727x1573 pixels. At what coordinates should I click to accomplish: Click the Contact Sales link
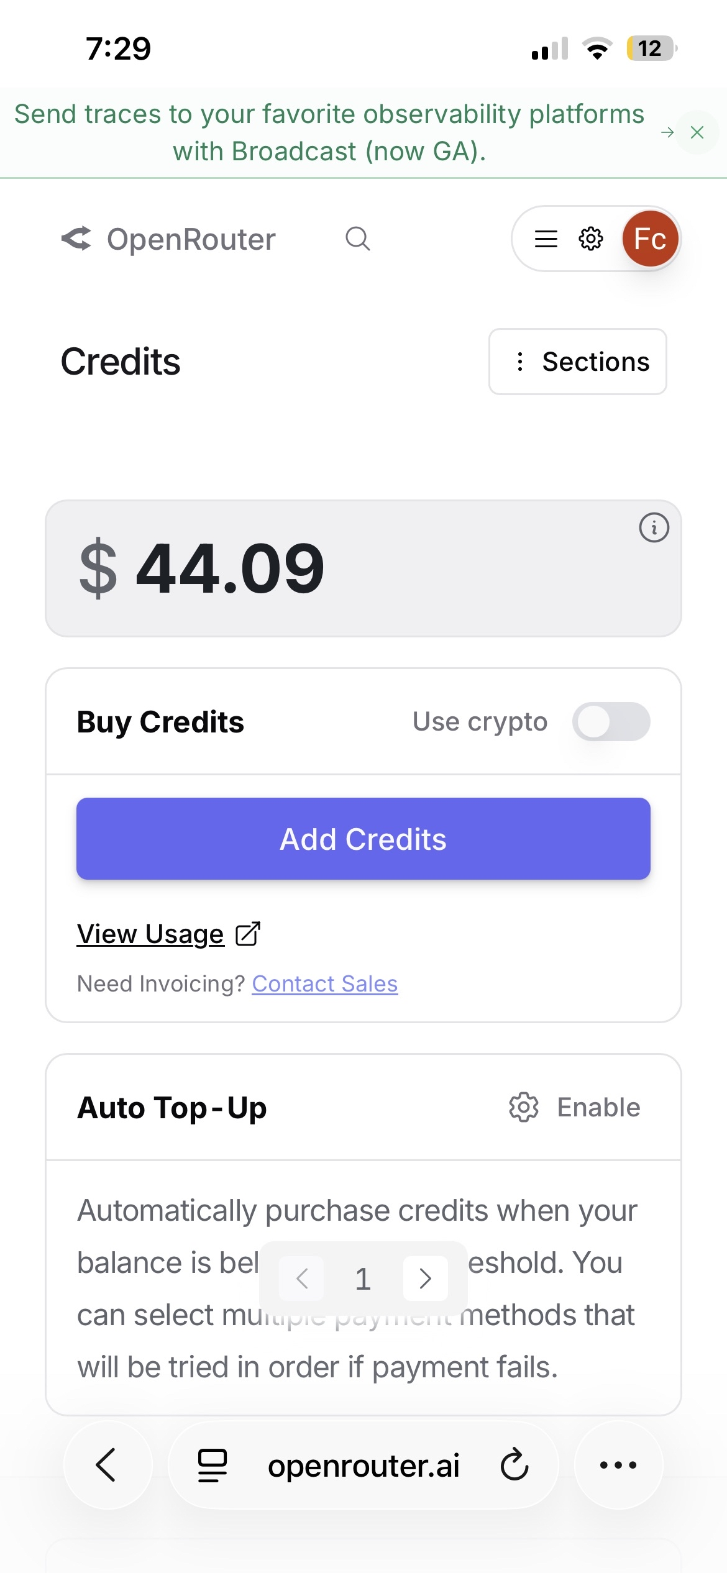point(324,984)
